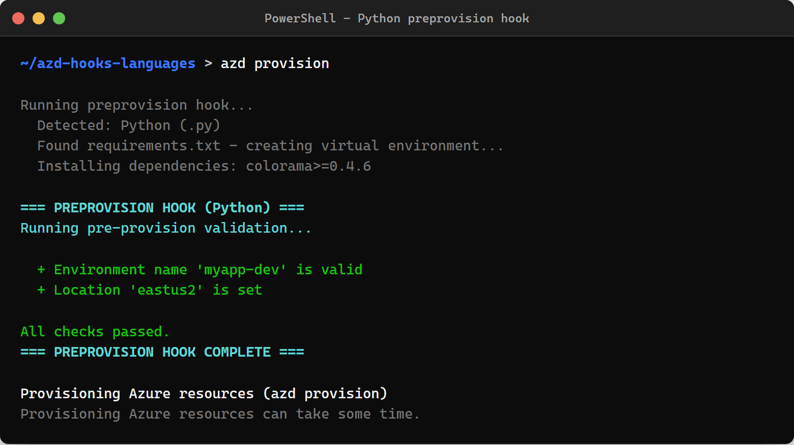Select the prompt arrow after directory path
Viewport: 794px width, 445px height.
pos(208,63)
